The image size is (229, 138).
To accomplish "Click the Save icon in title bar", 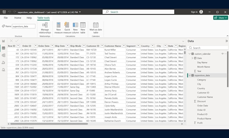I will point(4,12).
